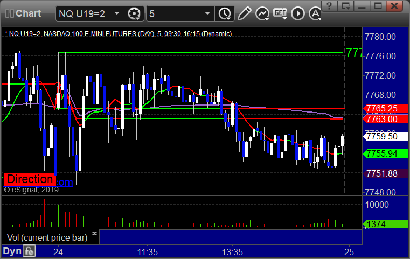Open the chart settings gear menu
This screenshot has height=259, width=410.
click(x=134, y=13)
